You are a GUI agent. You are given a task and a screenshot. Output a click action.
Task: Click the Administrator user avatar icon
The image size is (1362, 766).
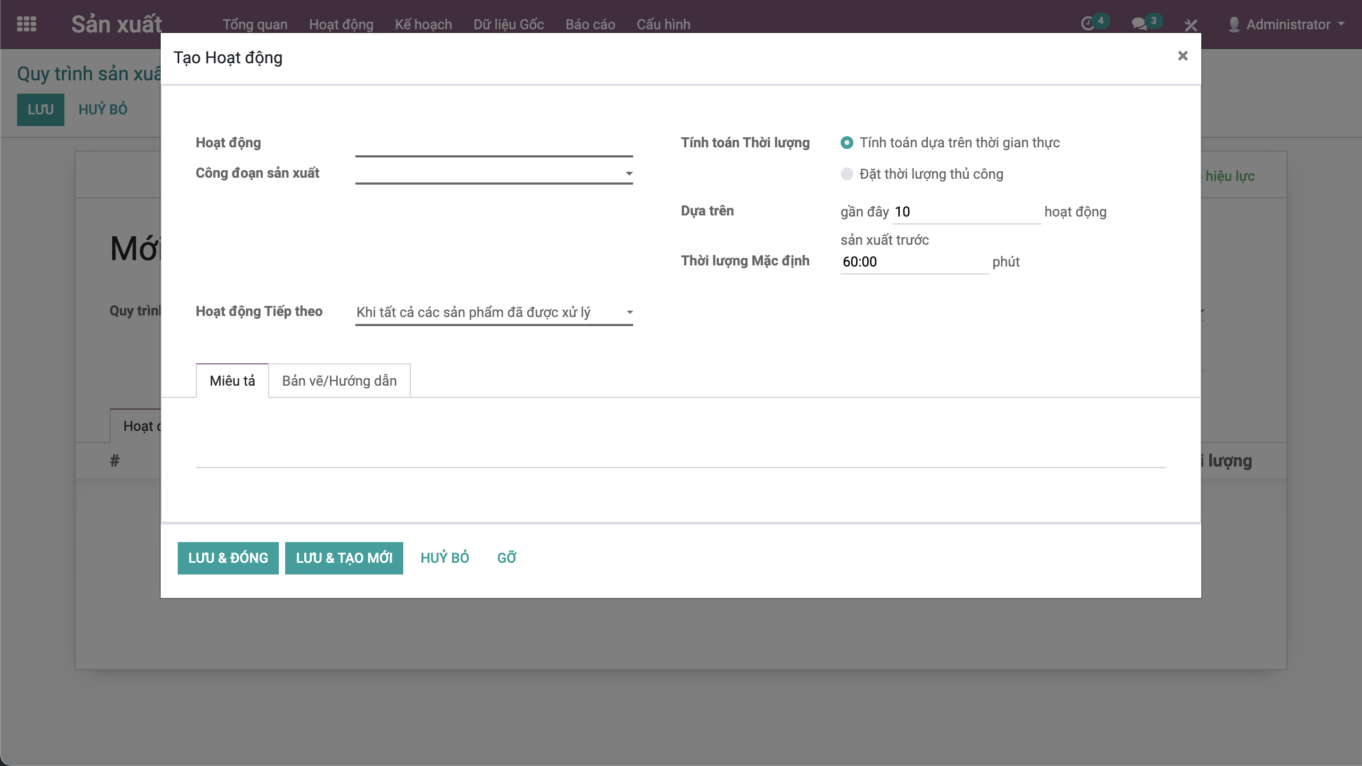1234,24
